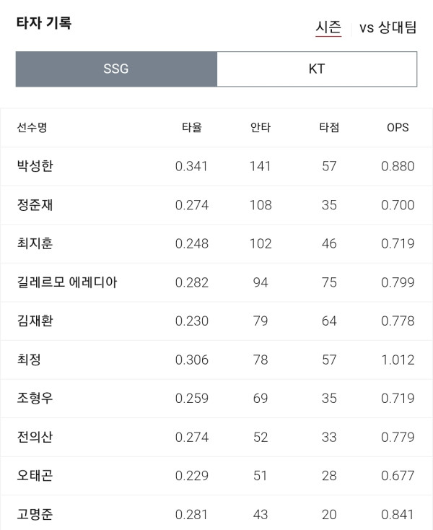
Task: Click the 타점 column header
Action: click(x=329, y=127)
